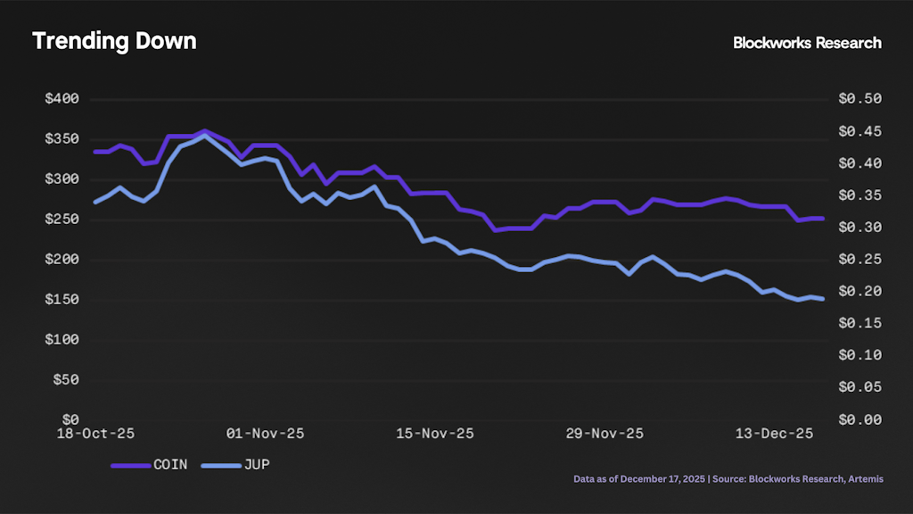This screenshot has width=913, height=514.
Task: Click the right end of the COIN line
Action: pyautogui.click(x=822, y=219)
